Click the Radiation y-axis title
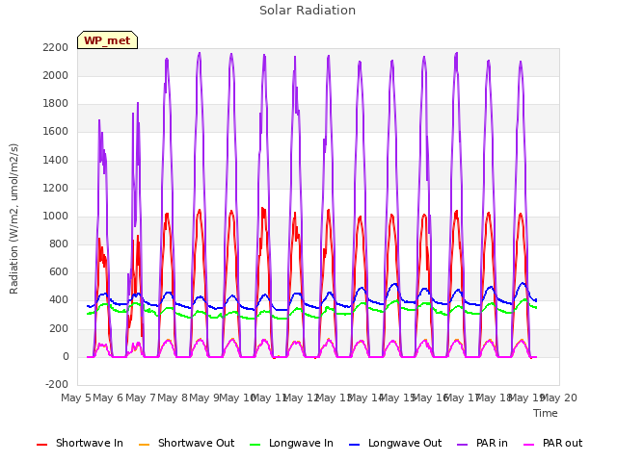617x462 pixels. (x=13, y=218)
